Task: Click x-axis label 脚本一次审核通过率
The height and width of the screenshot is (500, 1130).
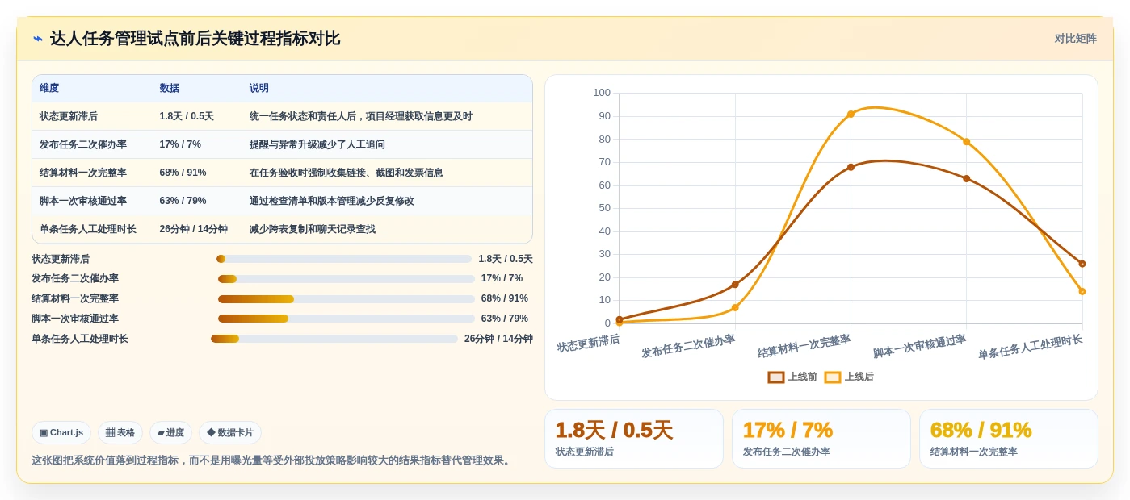Action: pos(919,346)
